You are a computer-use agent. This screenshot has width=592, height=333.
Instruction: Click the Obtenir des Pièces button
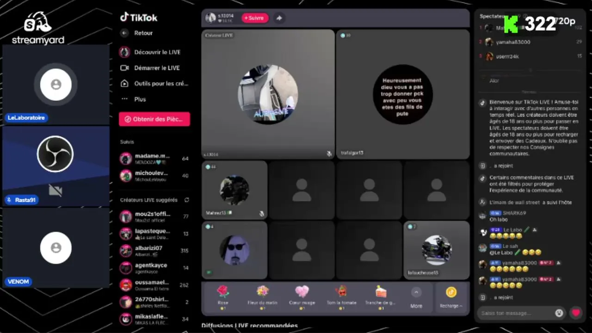[x=154, y=119]
